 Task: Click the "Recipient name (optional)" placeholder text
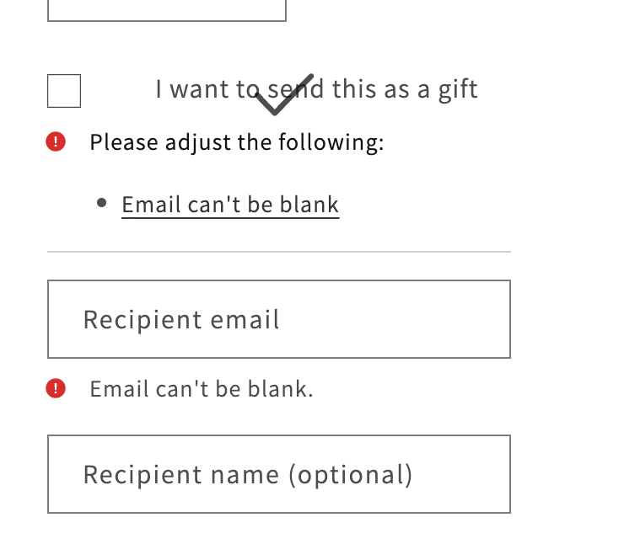tap(248, 475)
